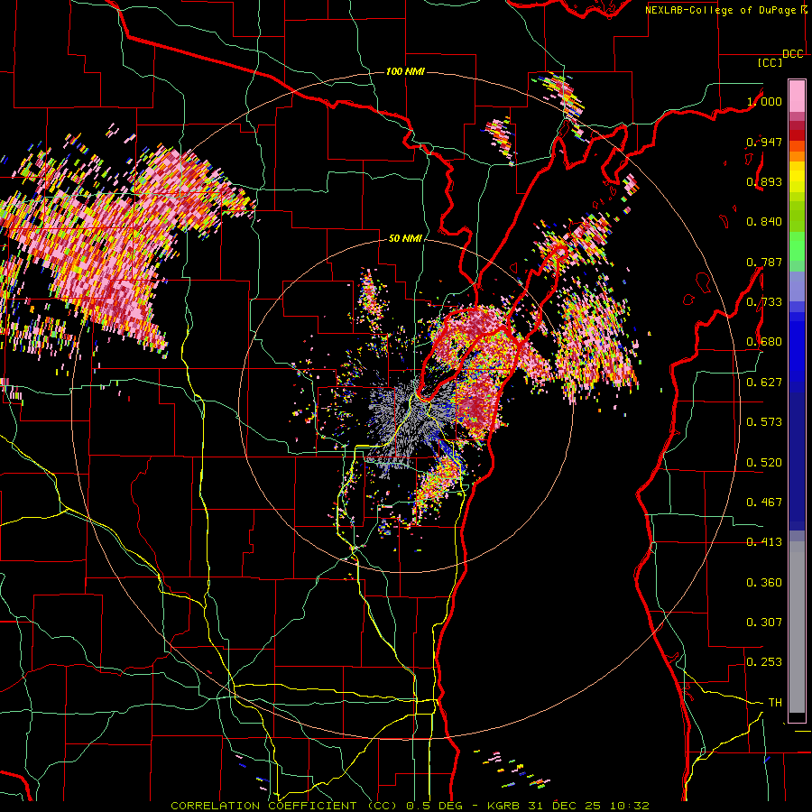The height and width of the screenshot is (812, 812).
Task: Click the pink top segment of color scale
Action: coord(797,96)
